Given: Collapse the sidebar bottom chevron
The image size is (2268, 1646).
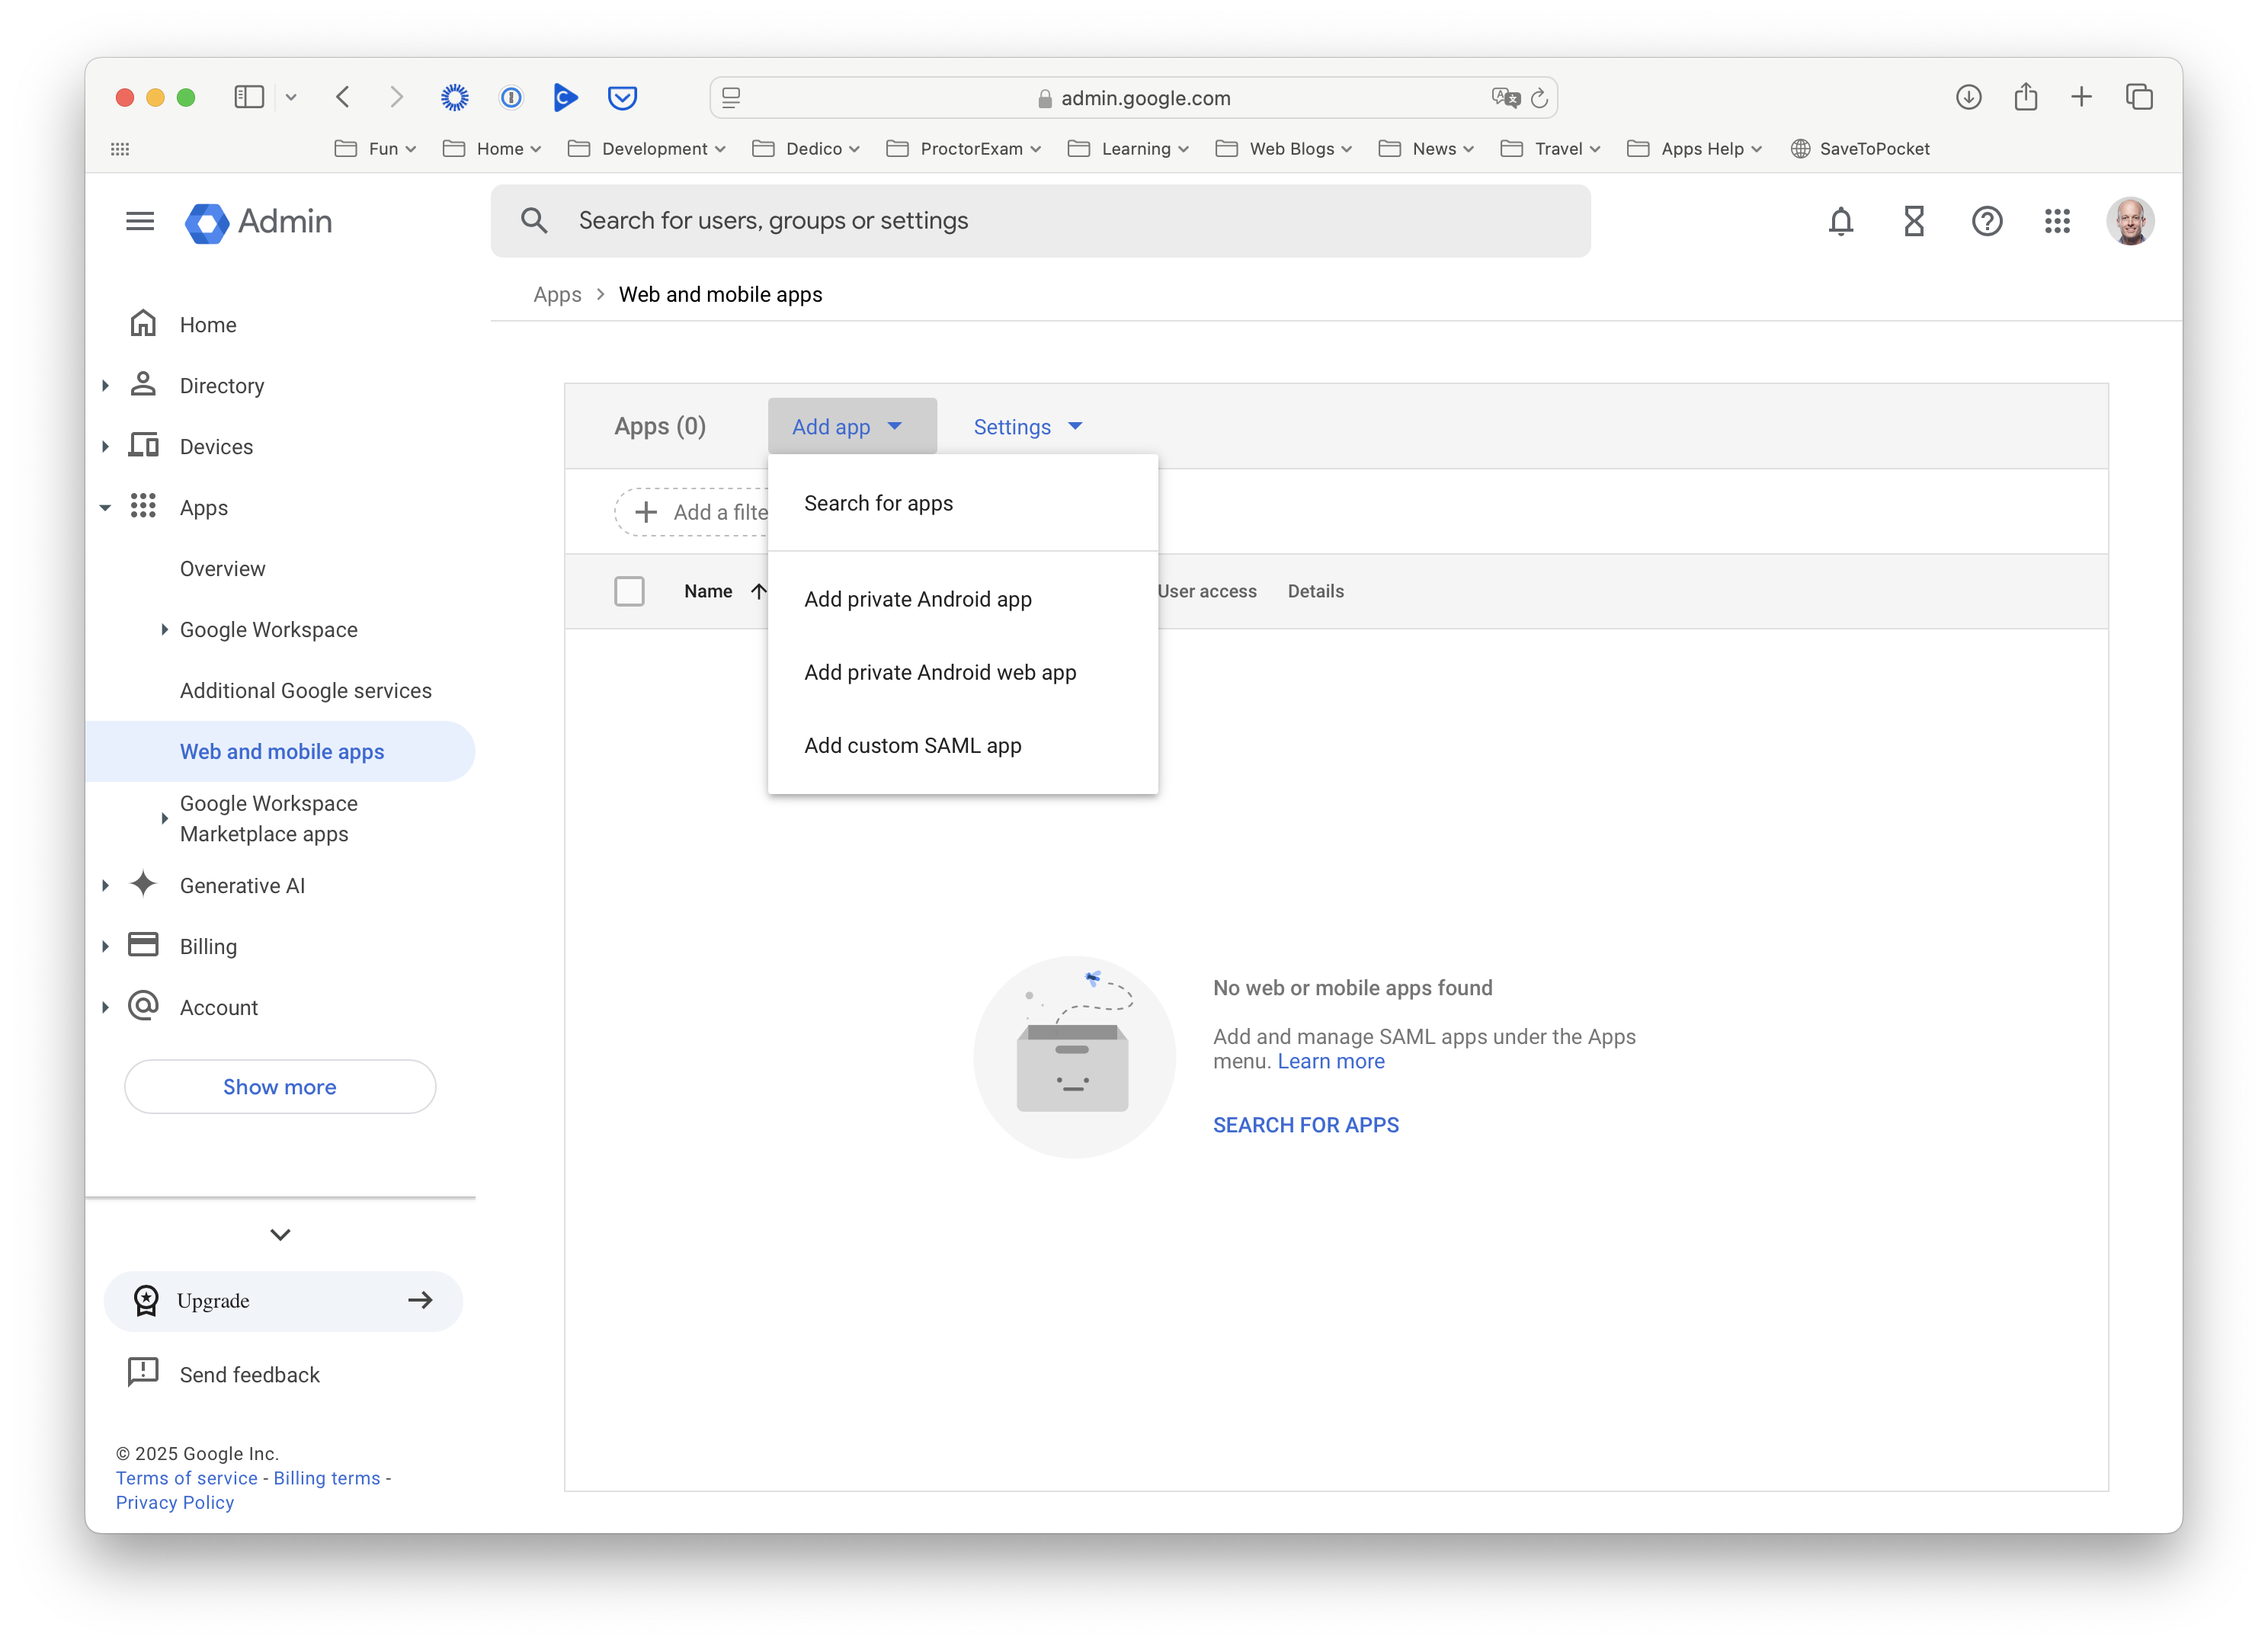Looking at the screenshot, I should click(x=280, y=1235).
